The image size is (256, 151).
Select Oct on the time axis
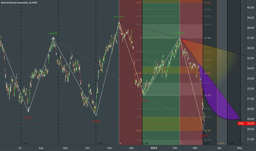pyautogui.click(x=88, y=148)
